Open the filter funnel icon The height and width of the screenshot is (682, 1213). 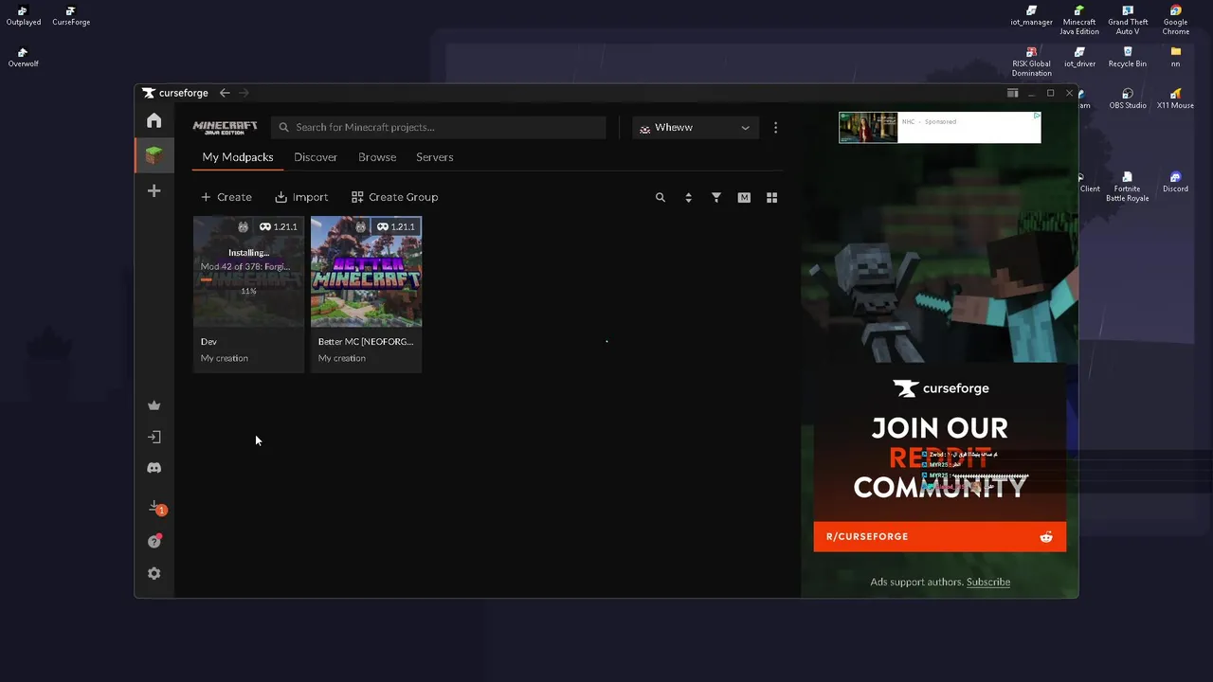pos(716,197)
